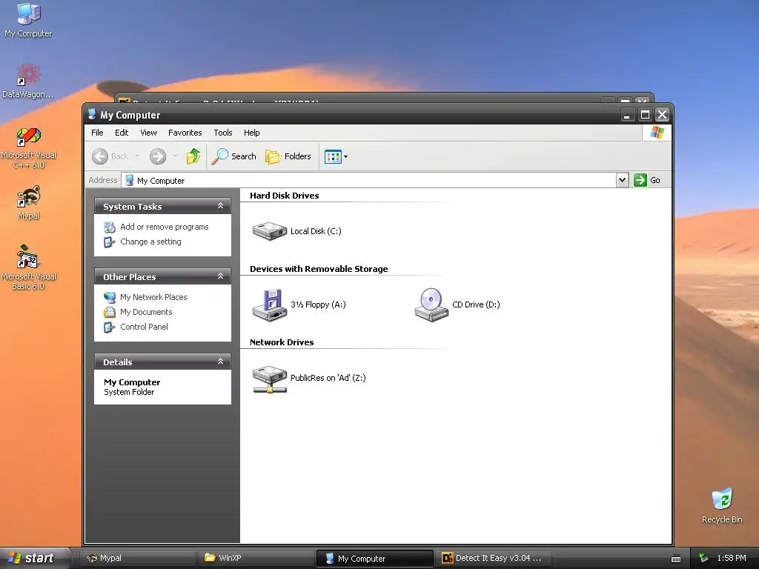Screen dimensions: 759x569
Task: Switch to Detect It Easy taskbar button
Action: coord(493,558)
